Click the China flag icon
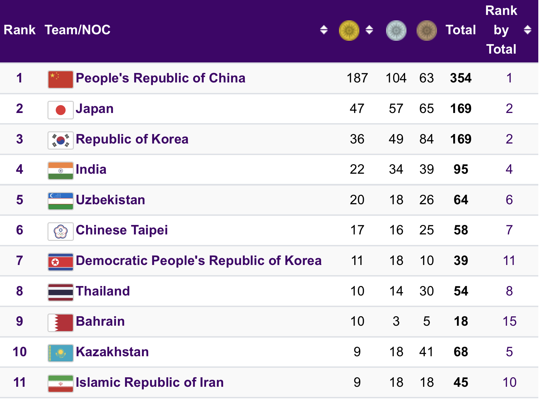 pyautogui.click(x=61, y=79)
